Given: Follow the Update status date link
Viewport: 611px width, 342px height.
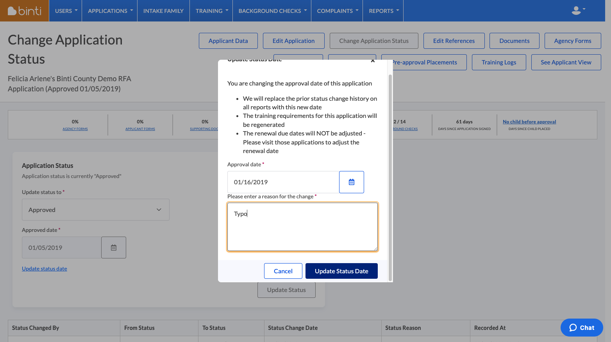Looking at the screenshot, I should 45,269.
